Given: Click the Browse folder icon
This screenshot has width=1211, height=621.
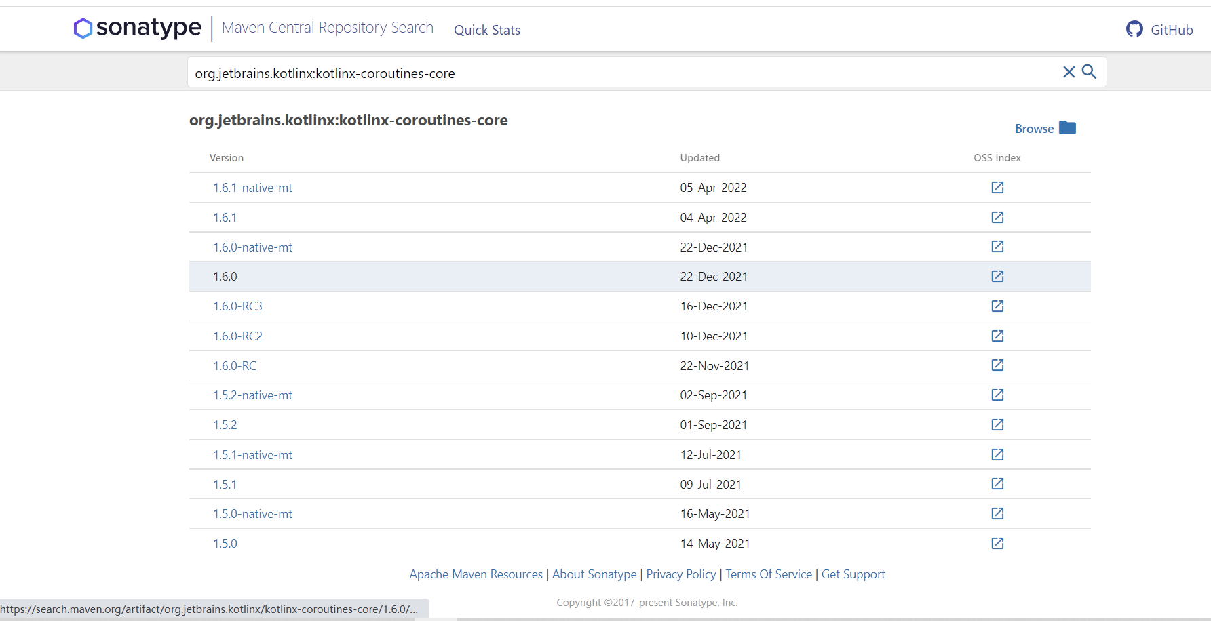Looking at the screenshot, I should click(x=1067, y=127).
